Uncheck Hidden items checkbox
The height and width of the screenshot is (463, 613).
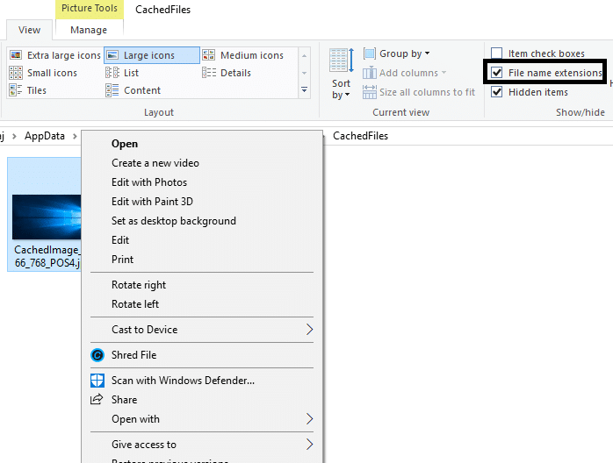[497, 92]
